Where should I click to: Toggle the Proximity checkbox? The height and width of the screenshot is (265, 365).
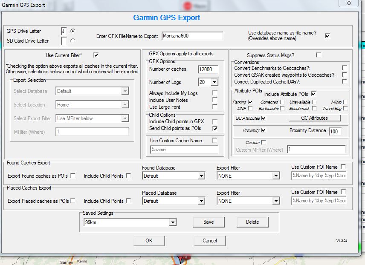click(x=264, y=130)
